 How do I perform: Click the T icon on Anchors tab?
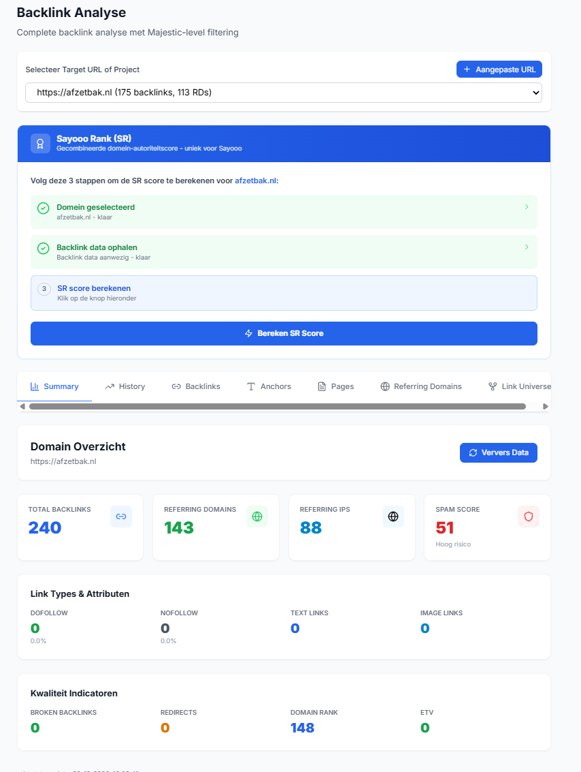click(251, 386)
